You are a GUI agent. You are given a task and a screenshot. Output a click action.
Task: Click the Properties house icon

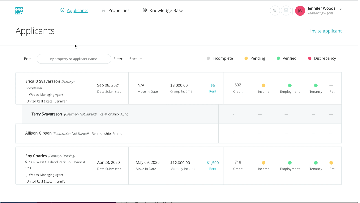click(x=104, y=10)
